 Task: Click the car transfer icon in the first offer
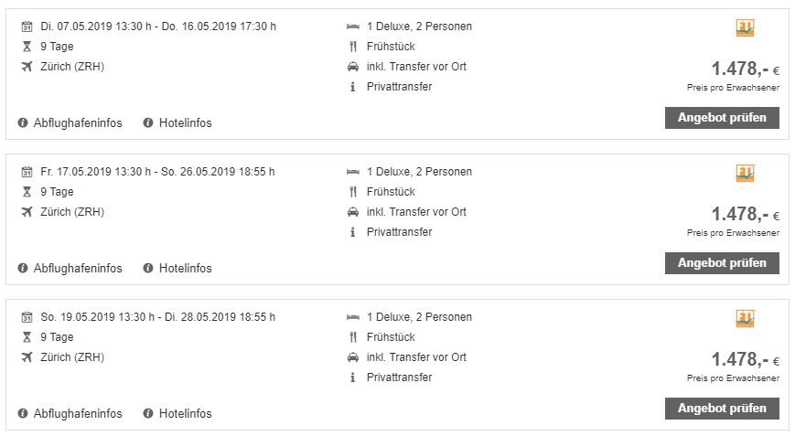353,67
